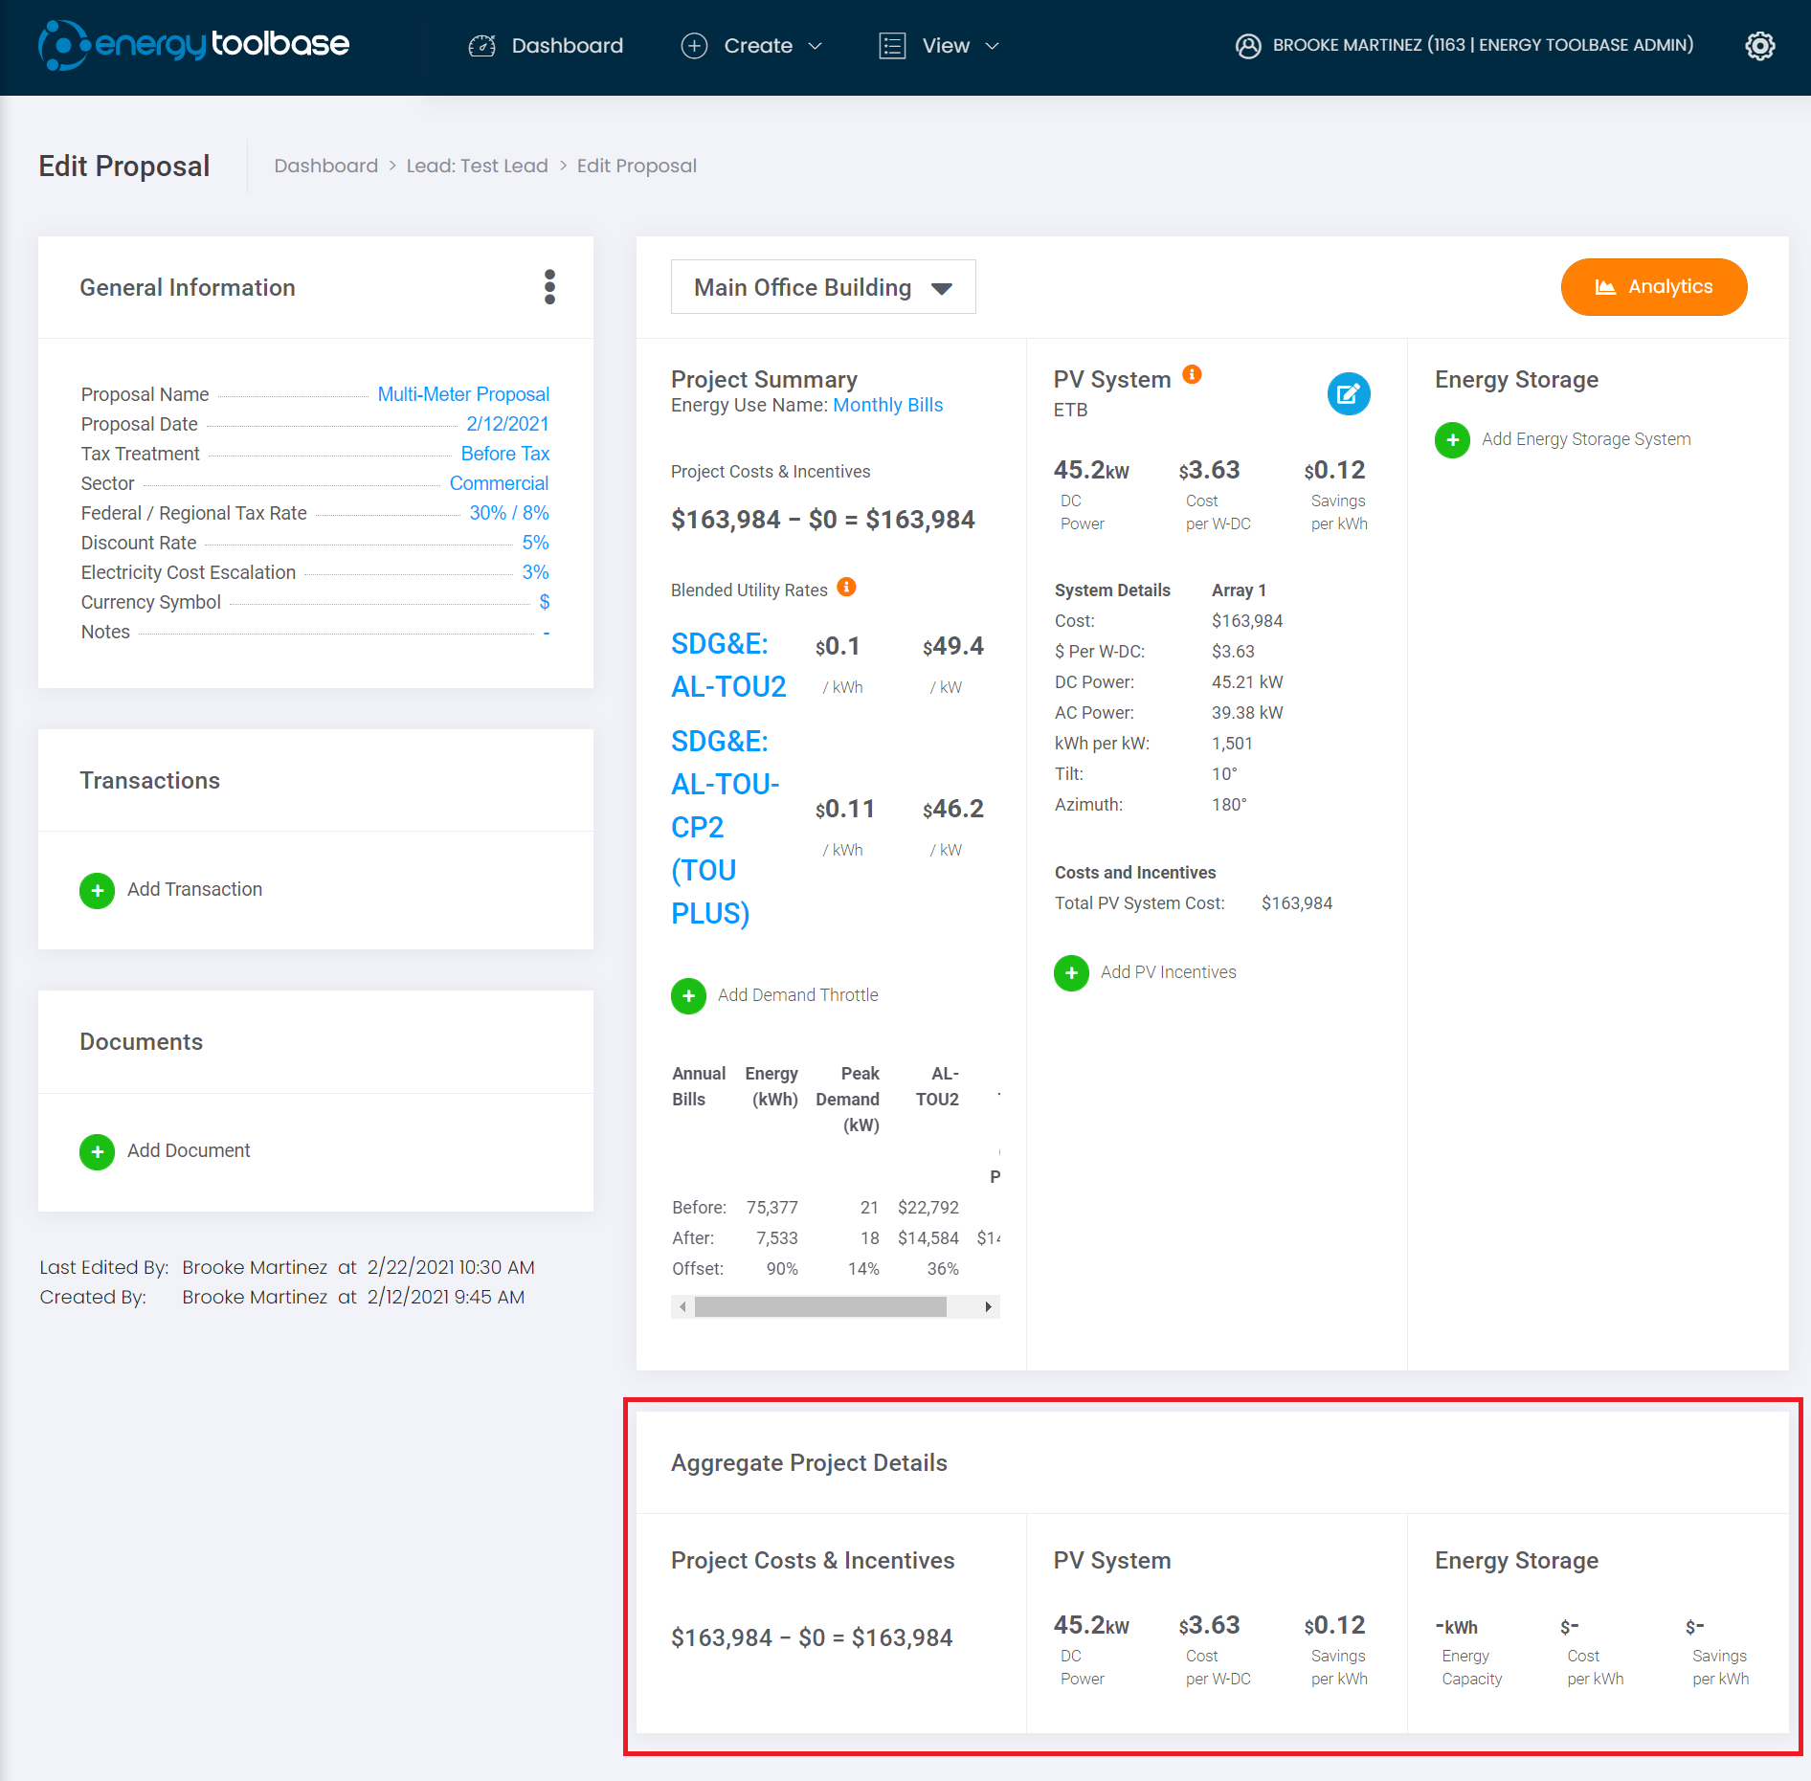Click the Notes dash value
Image resolution: width=1811 pixels, height=1781 pixels.
547,633
